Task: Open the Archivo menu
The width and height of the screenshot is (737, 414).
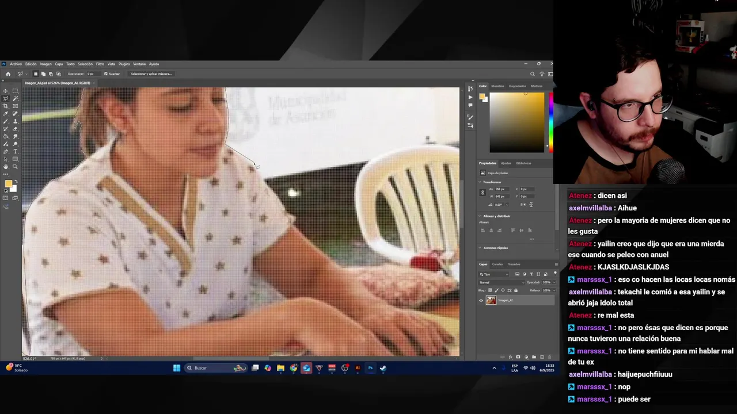Action: [x=16, y=64]
